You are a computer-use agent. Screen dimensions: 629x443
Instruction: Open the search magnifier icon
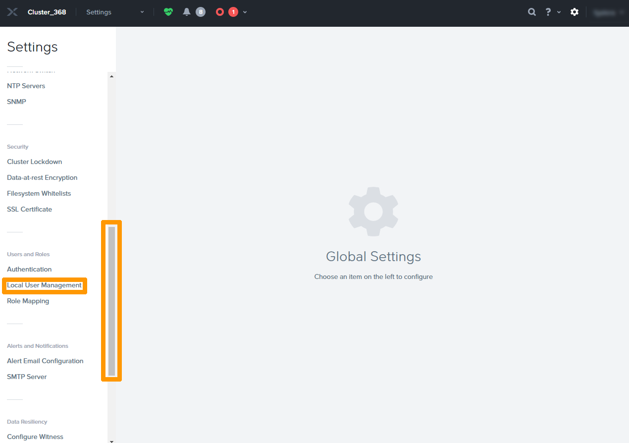point(532,12)
